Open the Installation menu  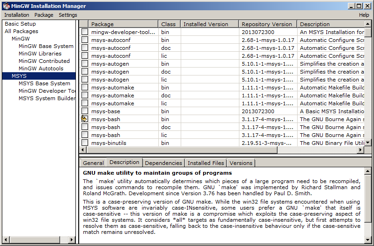17,15
